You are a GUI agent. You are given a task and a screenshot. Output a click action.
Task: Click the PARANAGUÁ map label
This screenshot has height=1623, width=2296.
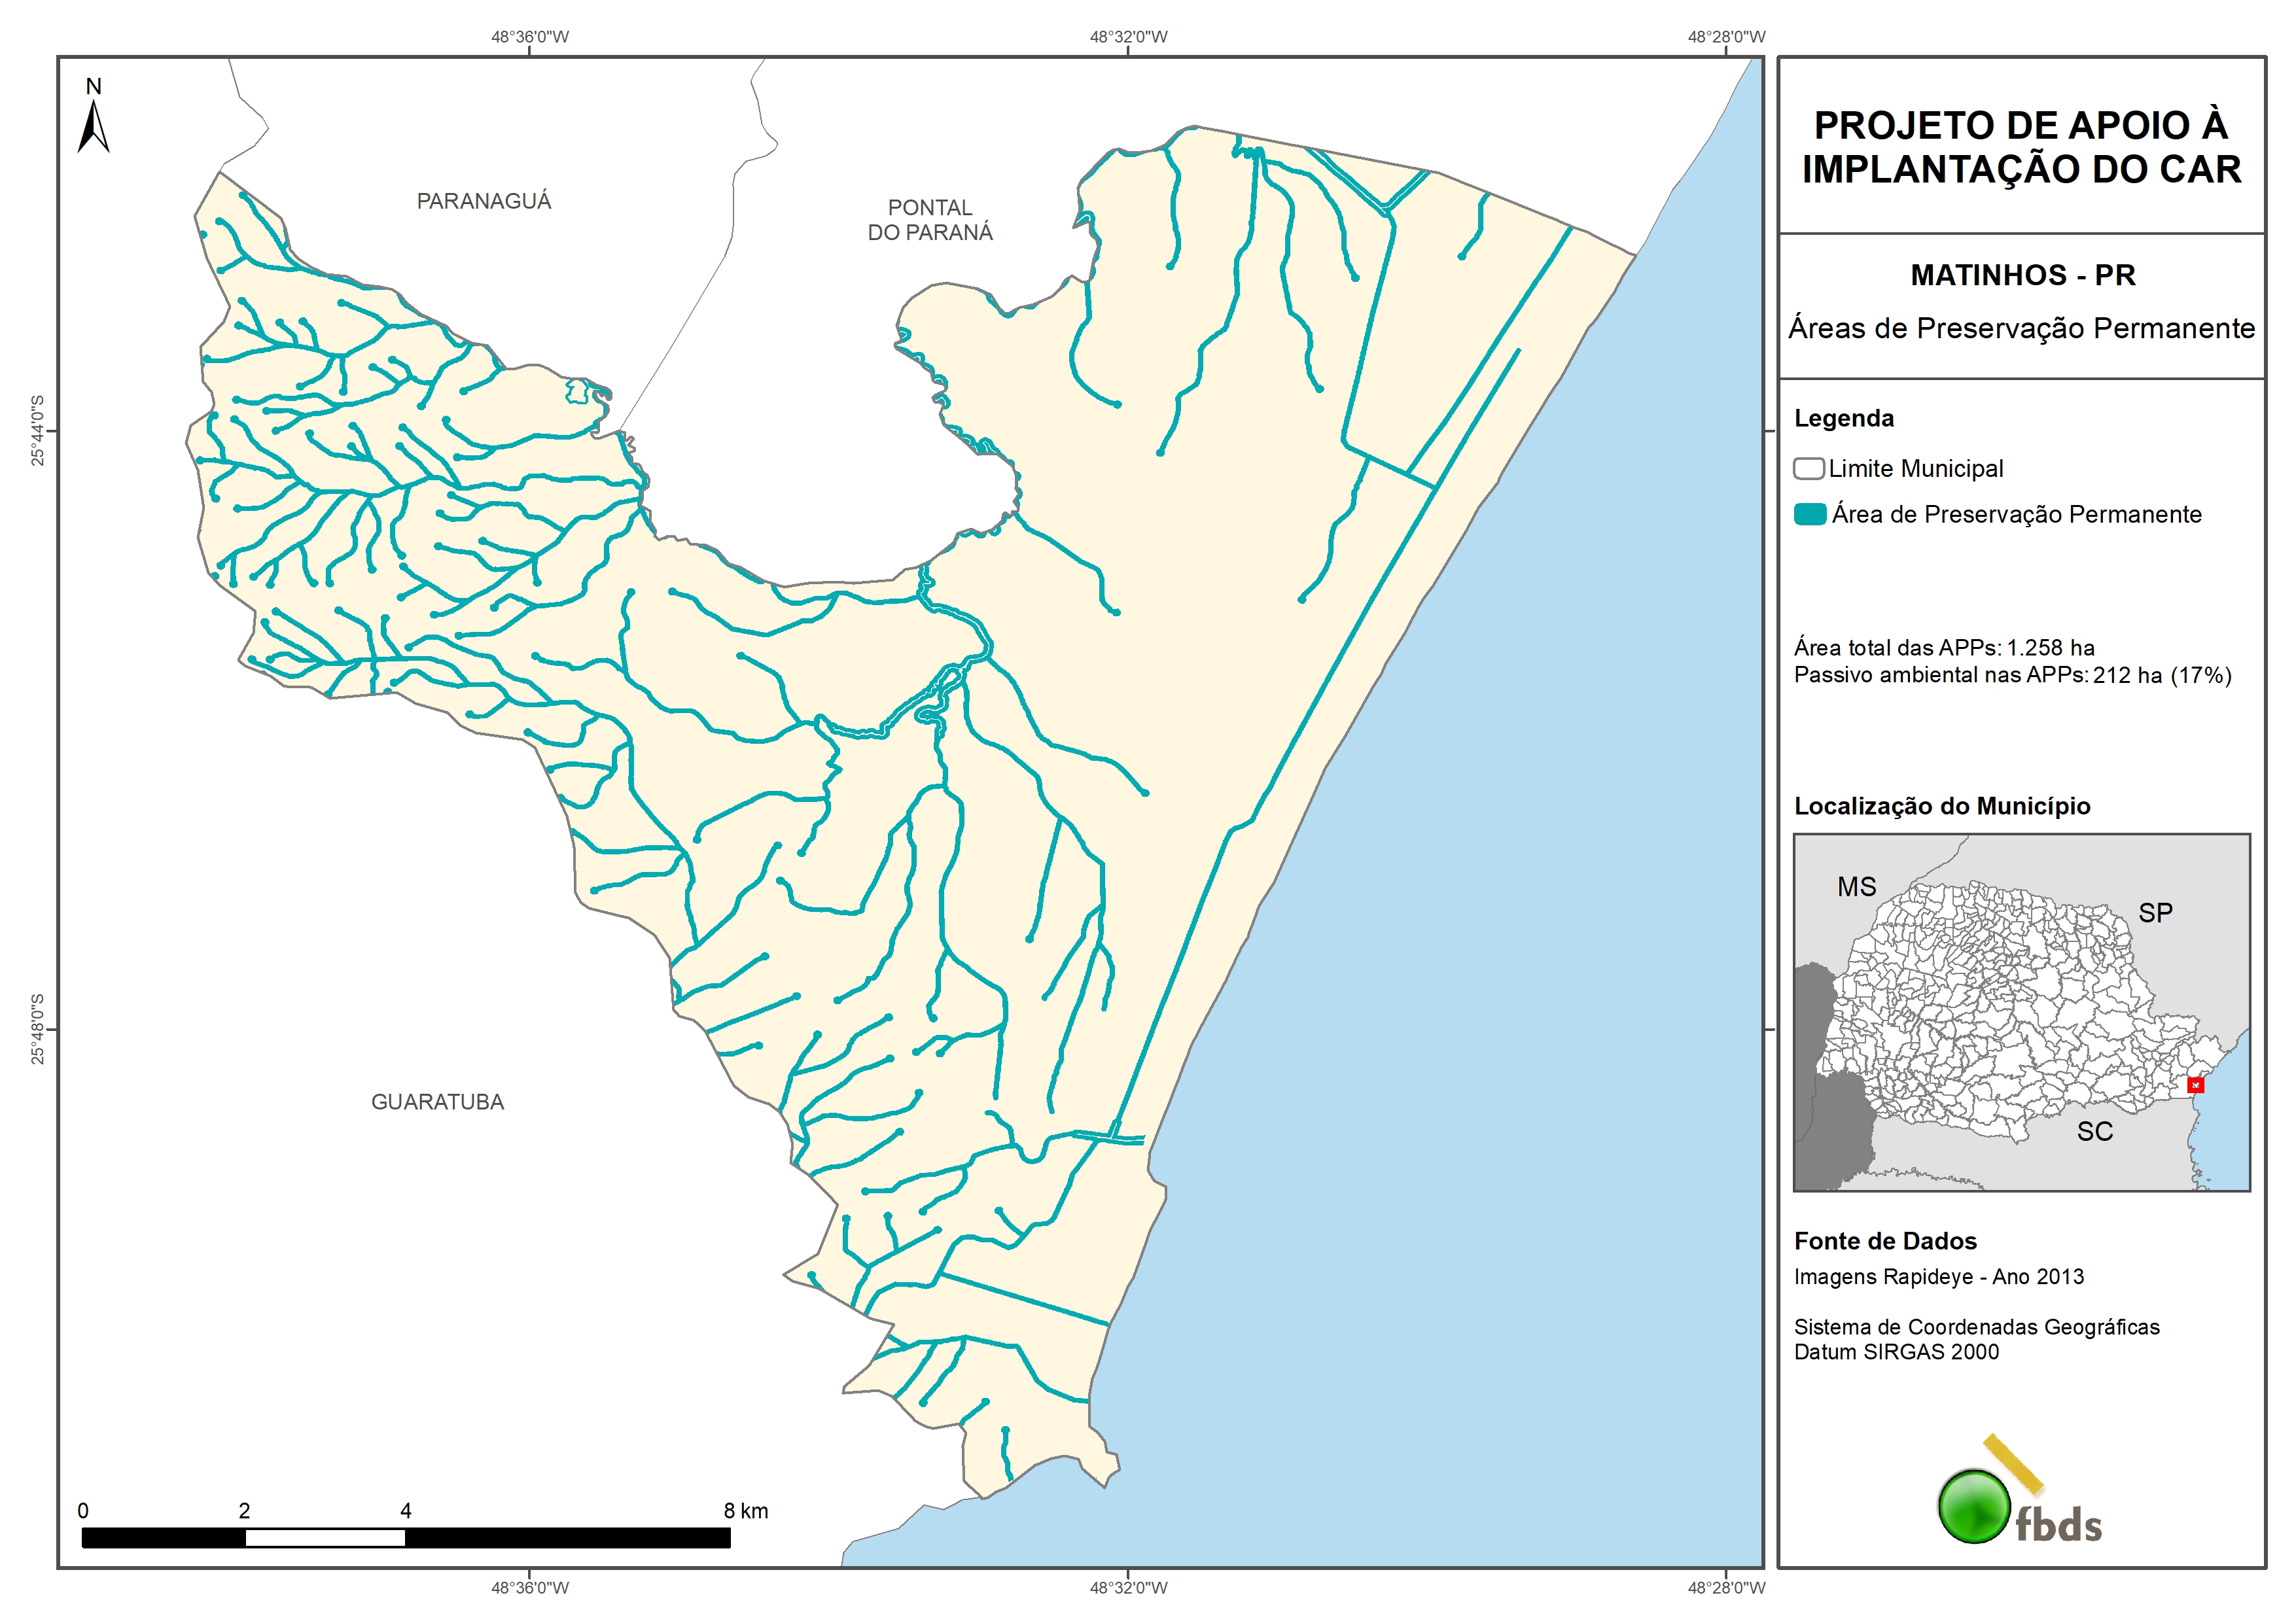pyautogui.click(x=483, y=201)
